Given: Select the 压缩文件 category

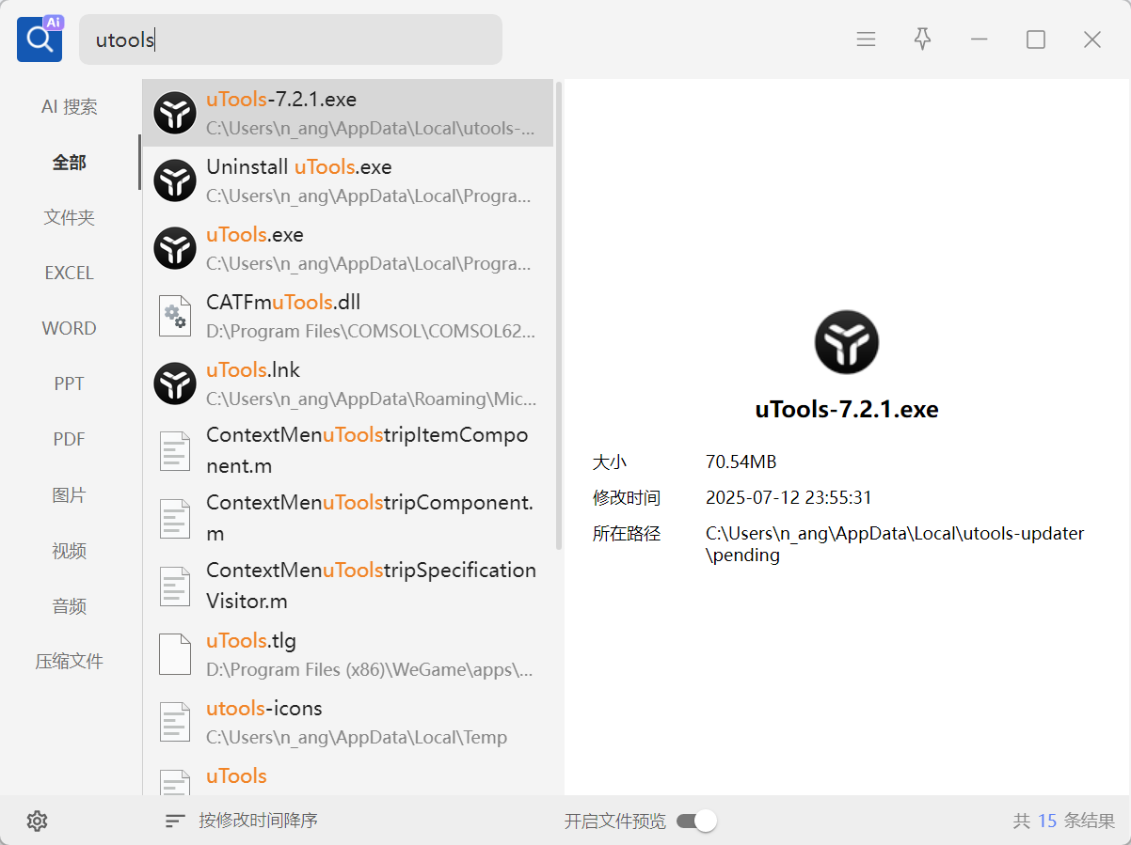Looking at the screenshot, I should pyautogui.click(x=70, y=662).
